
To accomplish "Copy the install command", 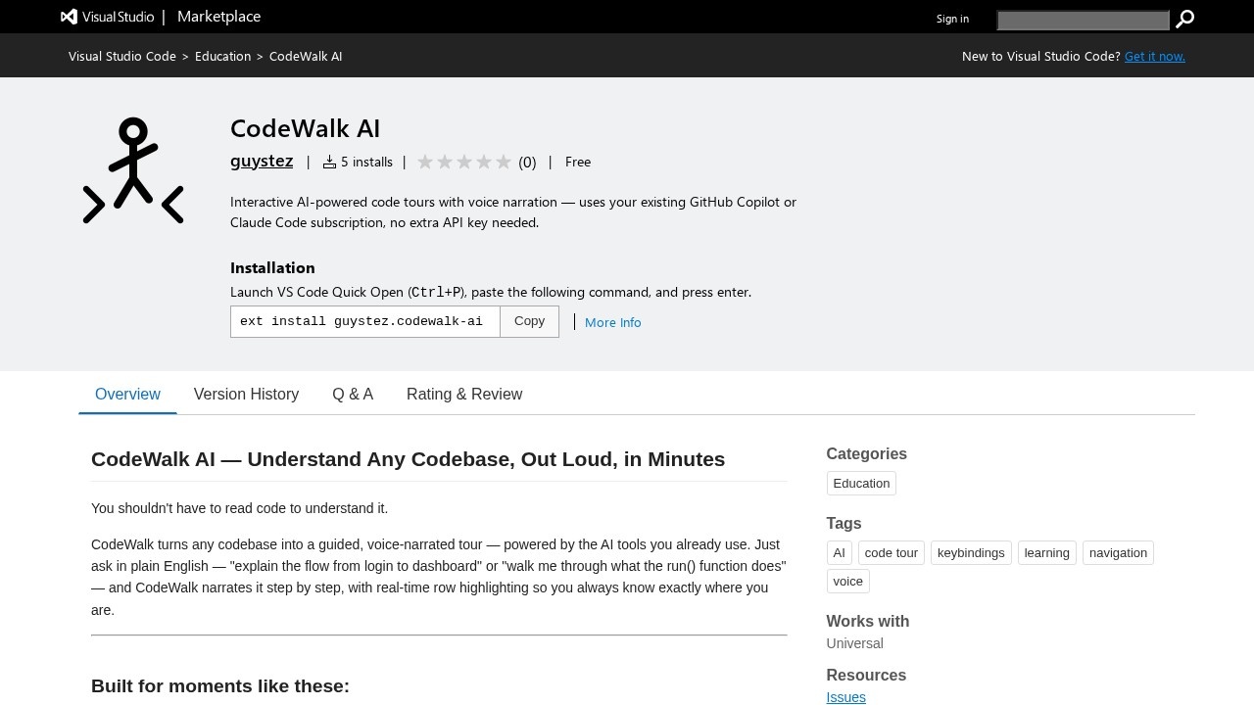I will coord(529,321).
